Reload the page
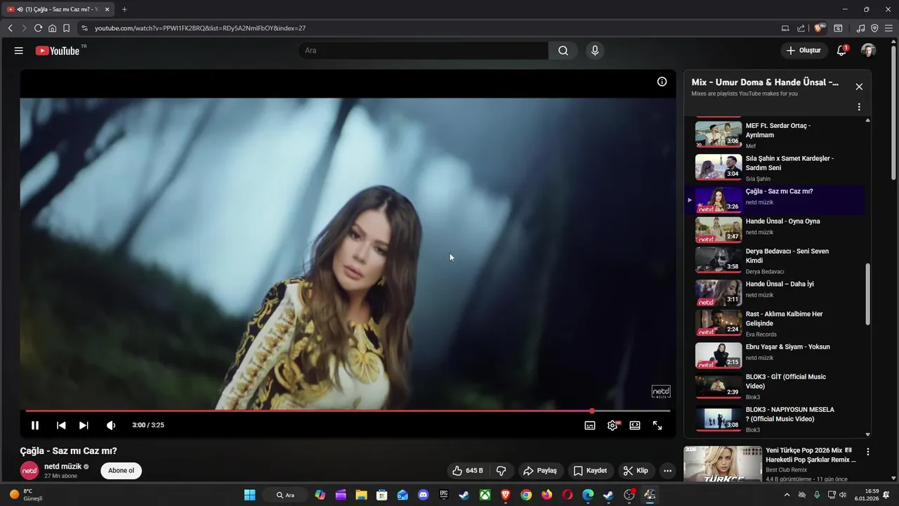The height and width of the screenshot is (506, 899). 38,28
